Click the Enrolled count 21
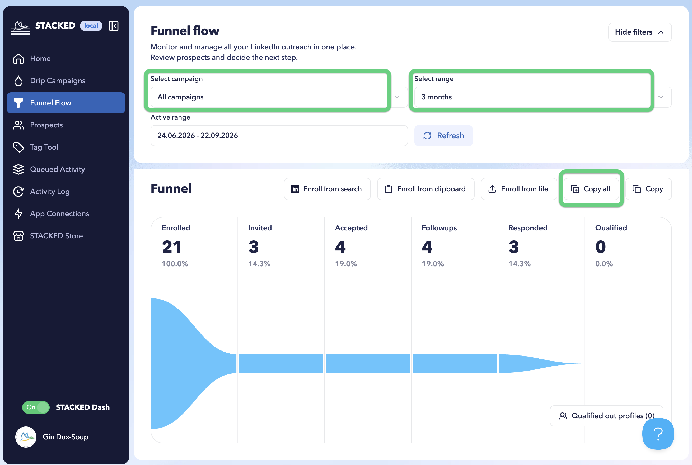 tap(171, 247)
